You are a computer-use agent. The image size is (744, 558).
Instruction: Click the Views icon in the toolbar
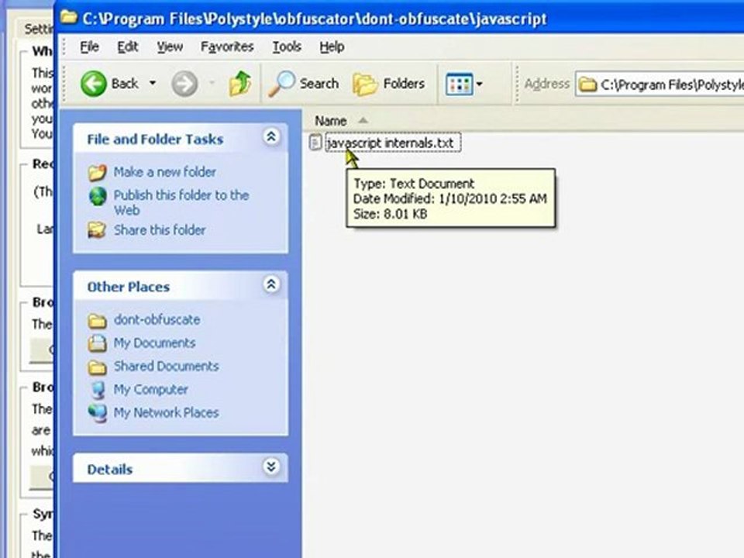coord(459,84)
